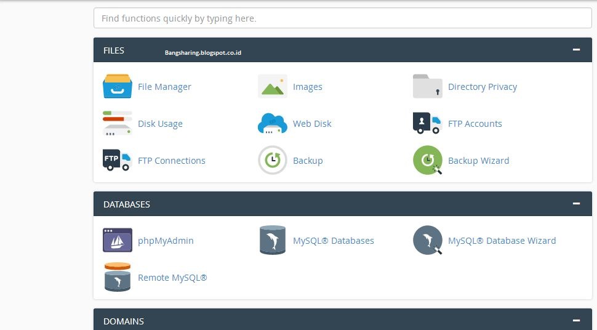Viewport: 597px width, 330px height.
Task: Open the Backup Wizard green icon
Action: [428, 160]
